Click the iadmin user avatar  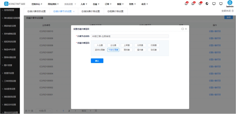pyautogui.click(x=230, y=3)
